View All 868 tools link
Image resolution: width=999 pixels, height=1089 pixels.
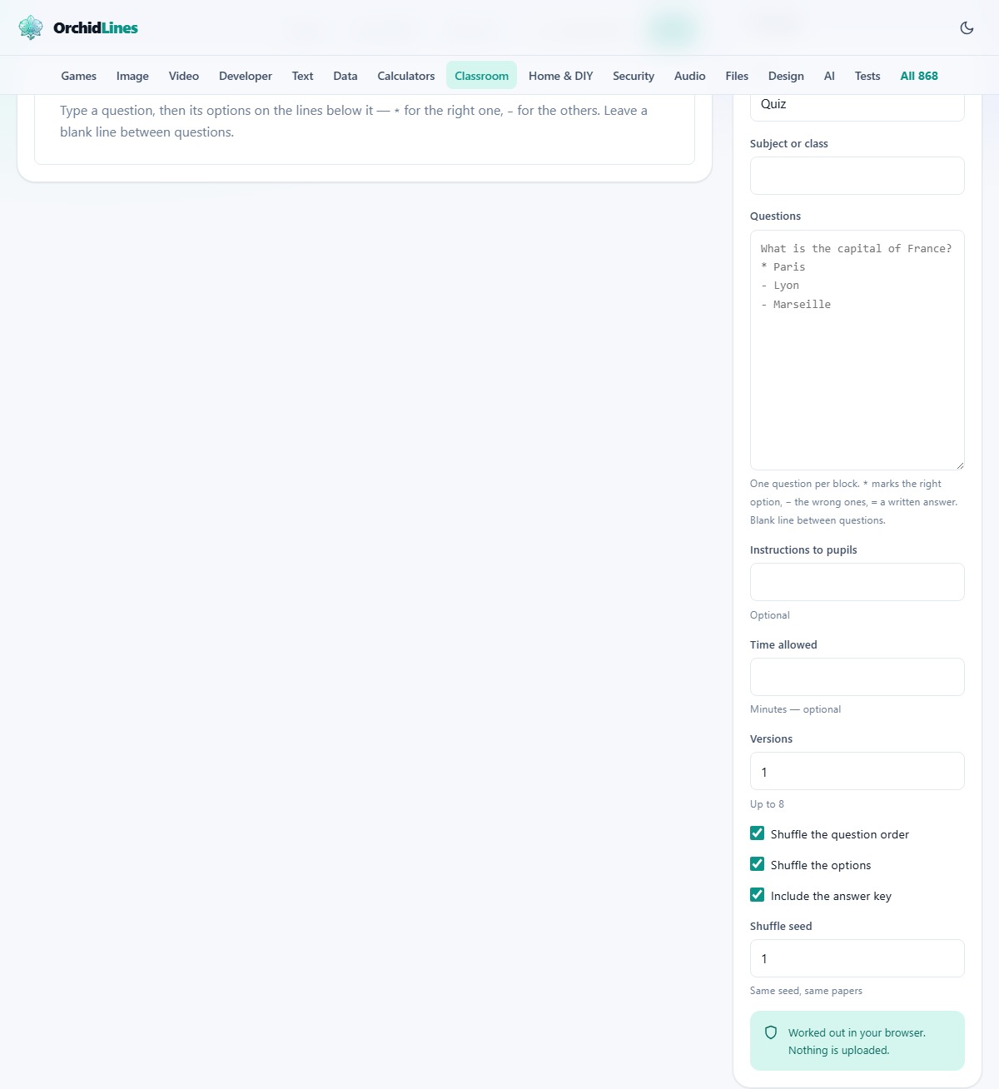coord(919,76)
